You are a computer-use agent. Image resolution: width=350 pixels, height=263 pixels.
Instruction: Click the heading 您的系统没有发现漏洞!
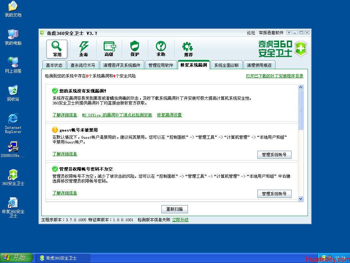click(83, 91)
